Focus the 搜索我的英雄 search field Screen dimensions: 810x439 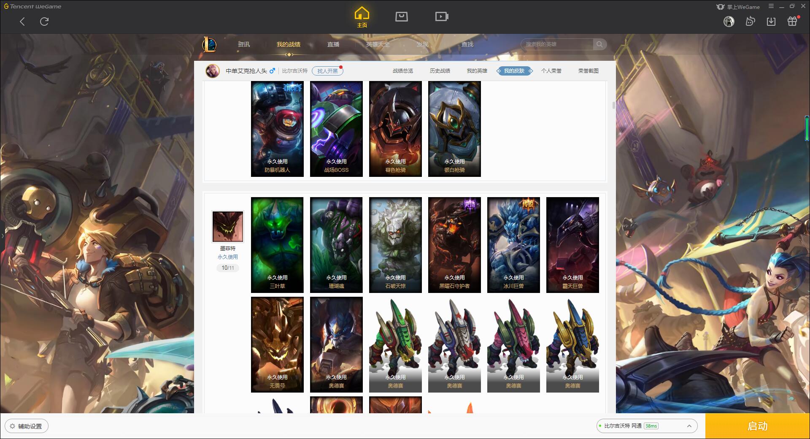tap(557, 44)
